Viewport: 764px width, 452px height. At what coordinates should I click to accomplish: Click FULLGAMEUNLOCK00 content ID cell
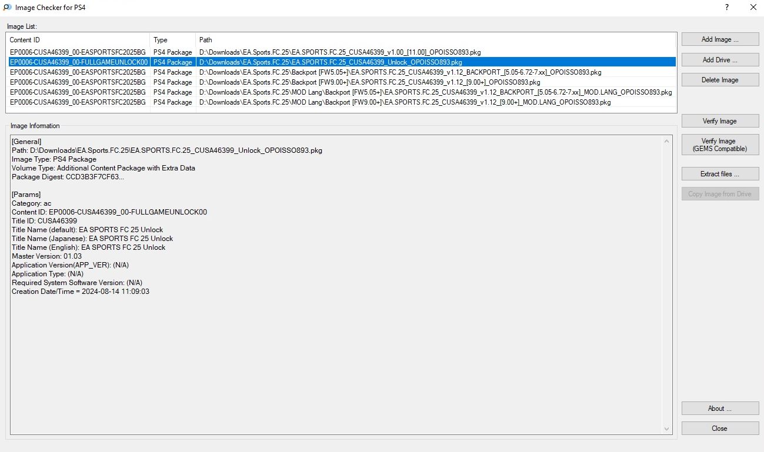coord(79,62)
